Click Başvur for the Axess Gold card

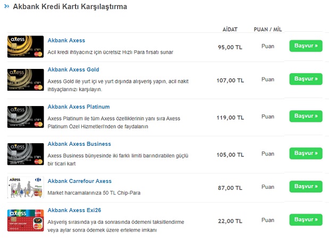[306, 79]
